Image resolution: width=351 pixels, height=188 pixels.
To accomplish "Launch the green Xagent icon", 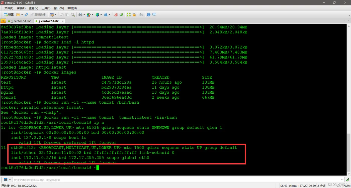I will (121, 15).
